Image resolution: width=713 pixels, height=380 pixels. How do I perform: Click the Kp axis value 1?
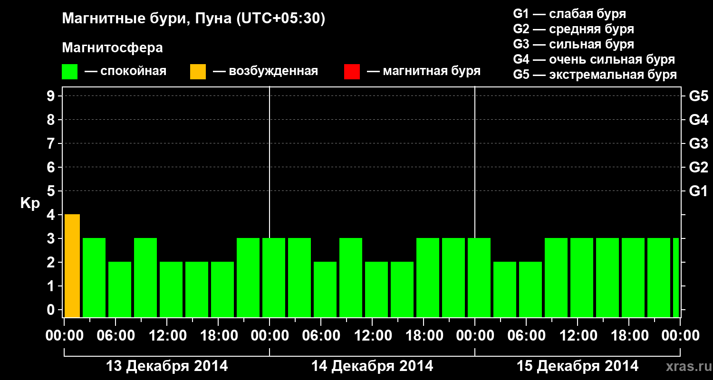[x=52, y=286]
